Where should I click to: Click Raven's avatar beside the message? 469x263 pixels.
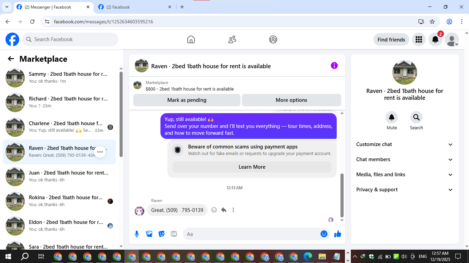139,211
